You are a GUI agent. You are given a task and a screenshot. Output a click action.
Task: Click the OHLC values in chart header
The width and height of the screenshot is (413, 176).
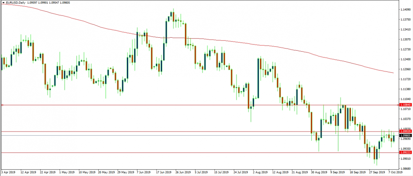[x=47, y=3]
